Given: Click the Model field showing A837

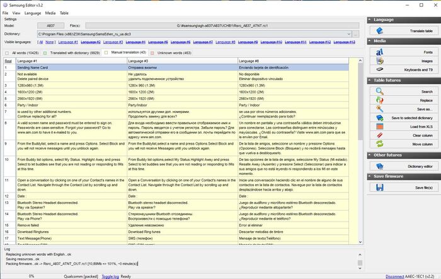Looking at the screenshot, I should tap(50, 26).
